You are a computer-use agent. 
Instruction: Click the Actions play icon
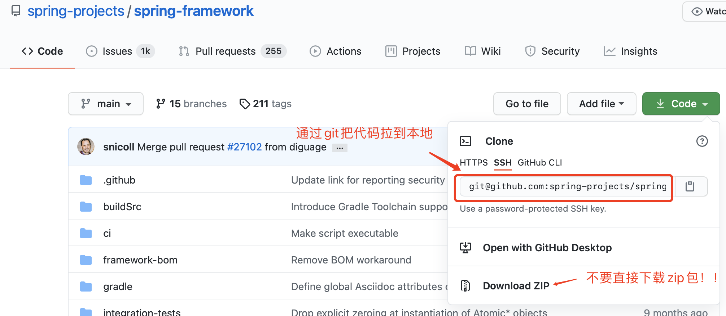pyautogui.click(x=315, y=51)
